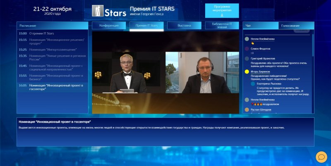The width and height of the screenshot is (331, 166).
Task: Switch to the Голосование tab
Action: tap(296, 26)
